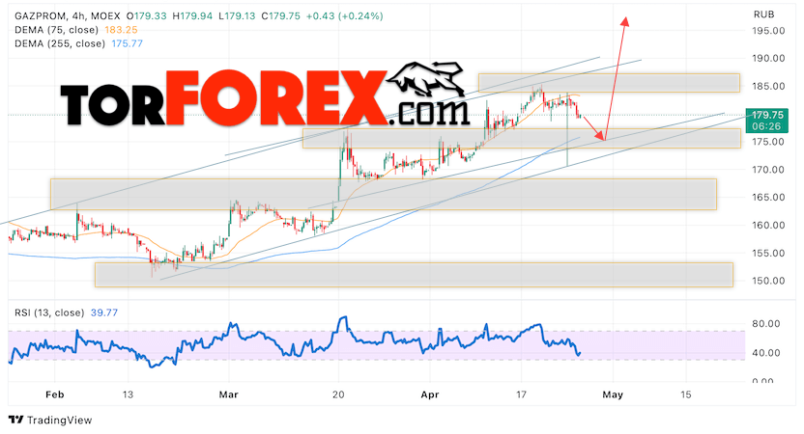Click the Mar date on the time axis
The width and height of the screenshot is (804, 434).
[228, 394]
